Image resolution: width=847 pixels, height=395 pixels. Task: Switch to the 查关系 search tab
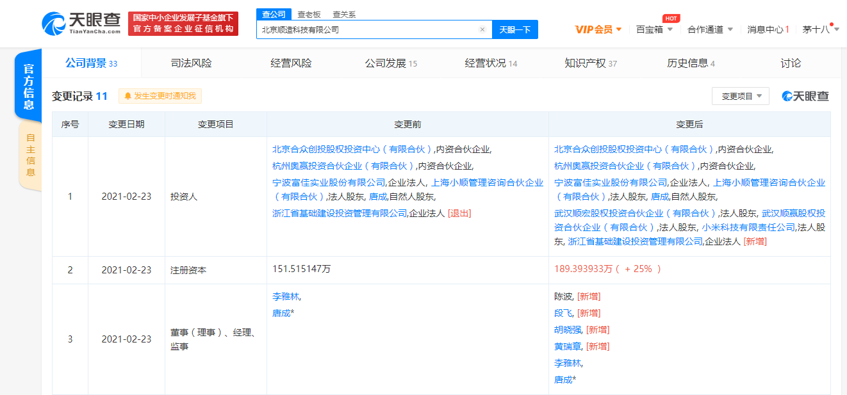tap(344, 14)
